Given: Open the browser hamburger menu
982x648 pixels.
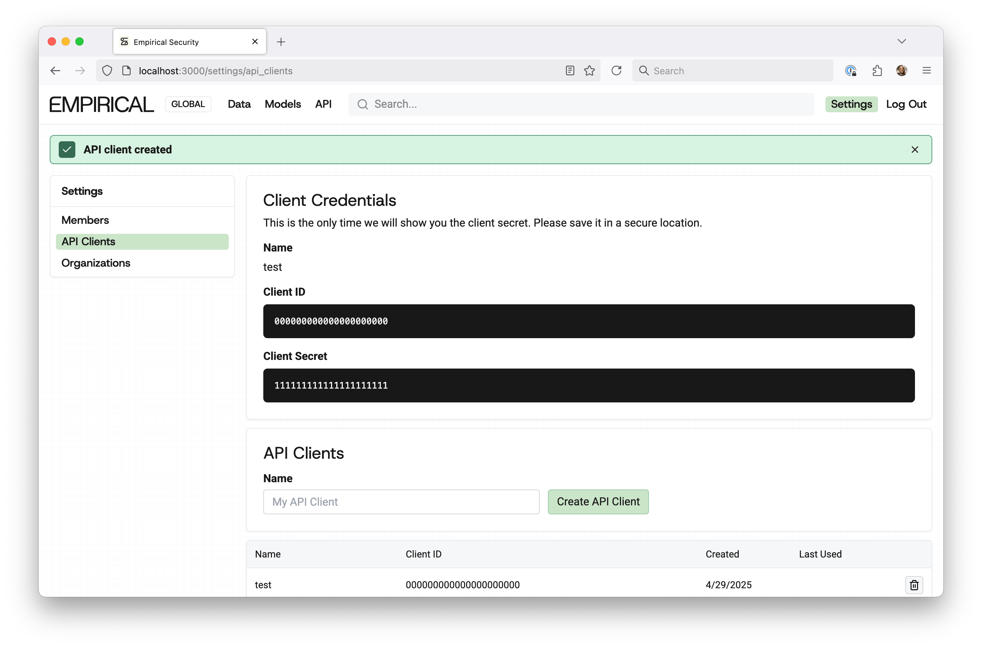Looking at the screenshot, I should (x=927, y=70).
